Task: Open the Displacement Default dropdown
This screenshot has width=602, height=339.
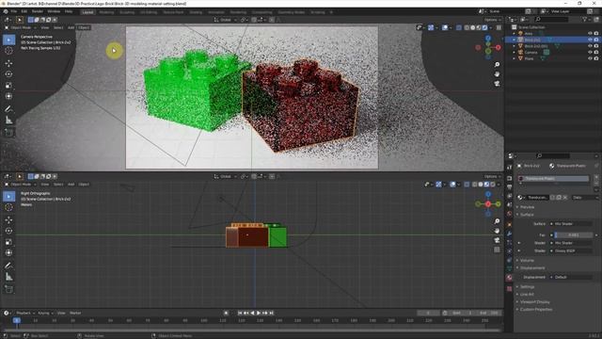Action: [x=571, y=277]
